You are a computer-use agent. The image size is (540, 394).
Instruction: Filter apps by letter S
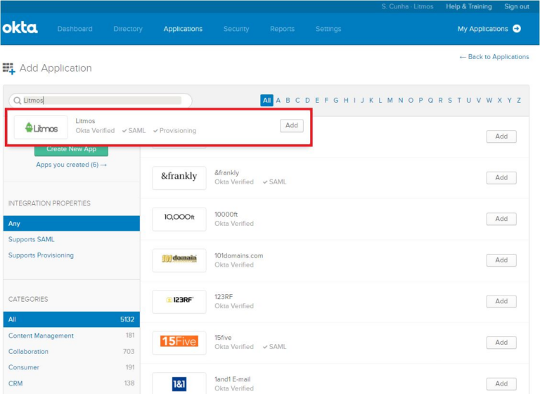(x=450, y=101)
